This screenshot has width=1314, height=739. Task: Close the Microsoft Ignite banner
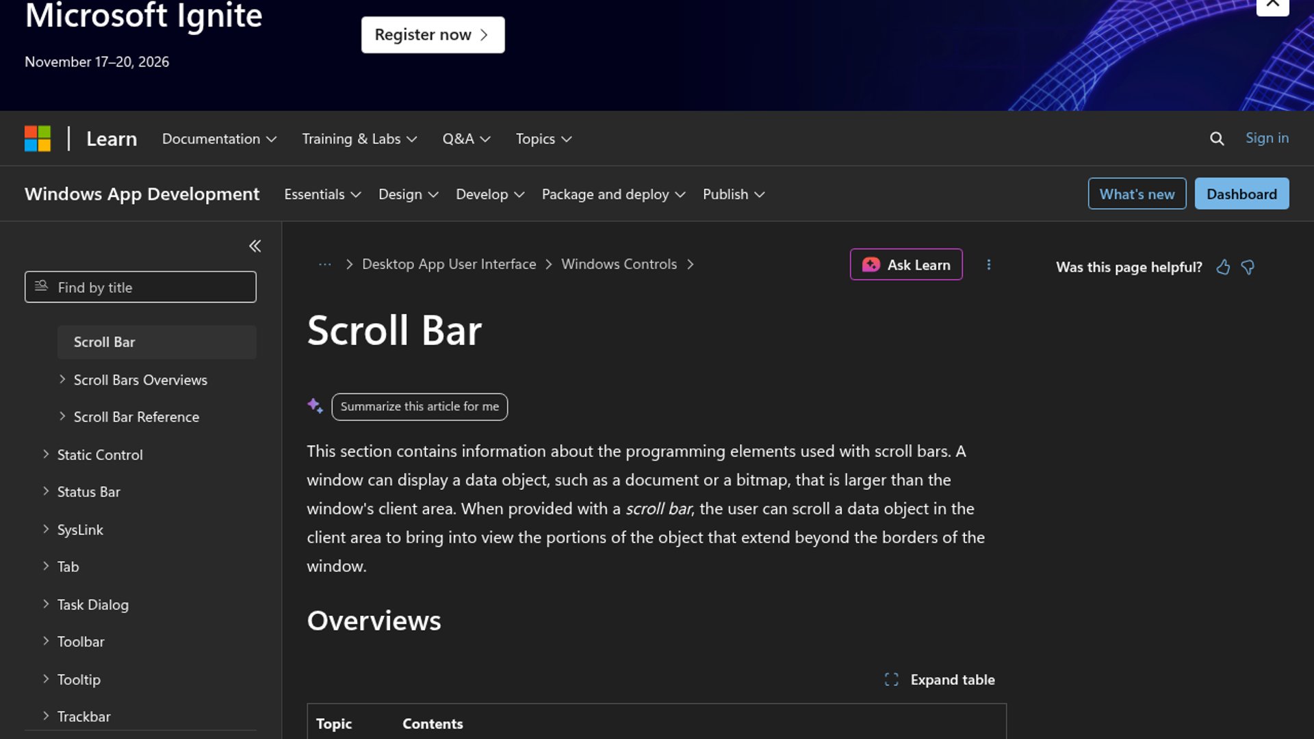point(1273,5)
